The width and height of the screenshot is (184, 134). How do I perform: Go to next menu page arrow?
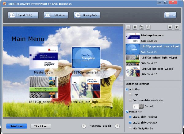point(117,126)
